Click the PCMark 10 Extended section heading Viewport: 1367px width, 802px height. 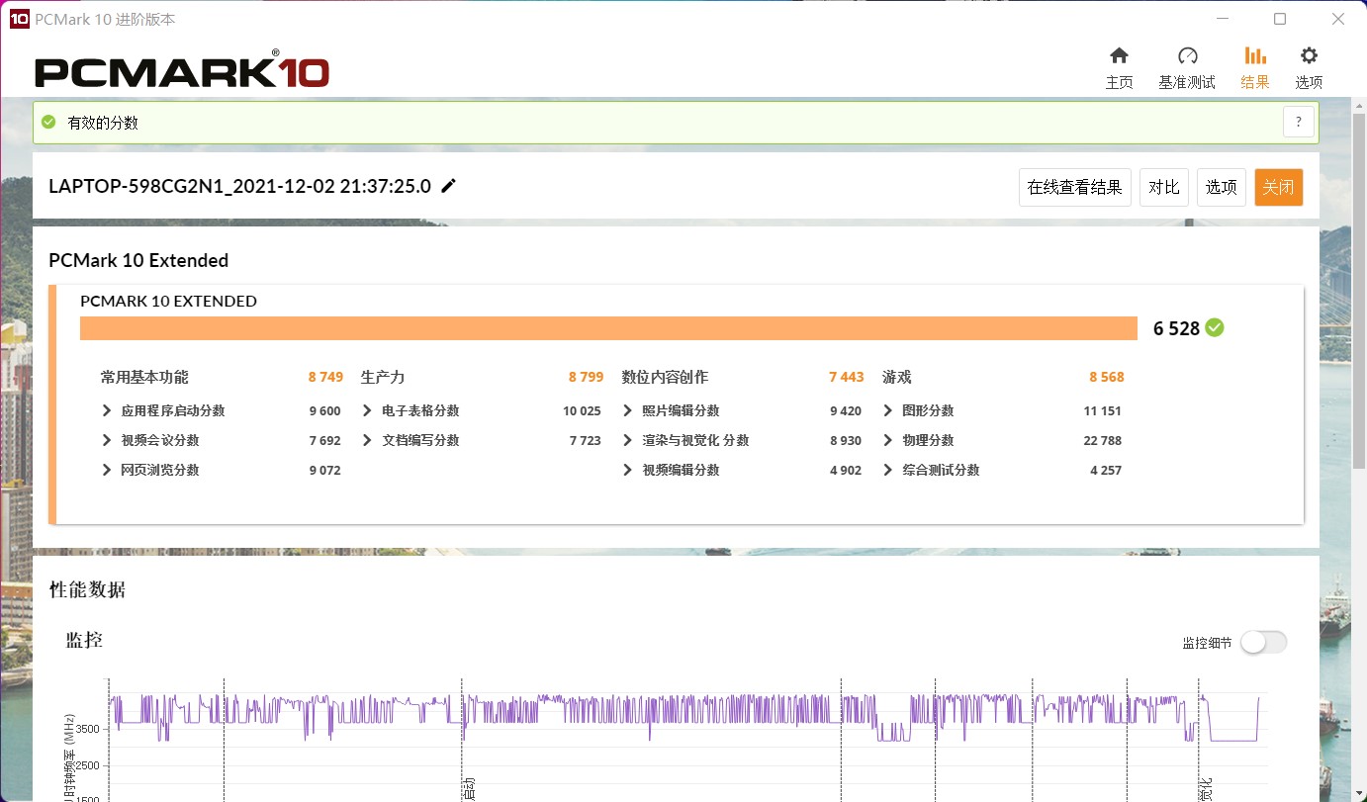(x=138, y=260)
